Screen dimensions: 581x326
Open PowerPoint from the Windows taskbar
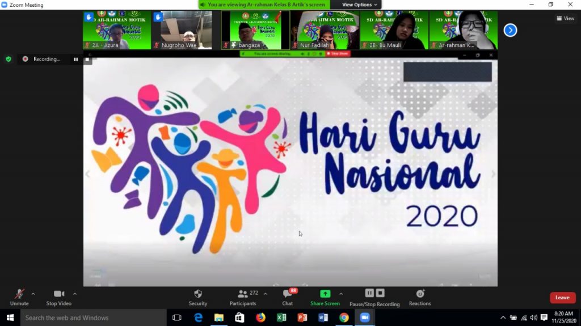[302, 317]
